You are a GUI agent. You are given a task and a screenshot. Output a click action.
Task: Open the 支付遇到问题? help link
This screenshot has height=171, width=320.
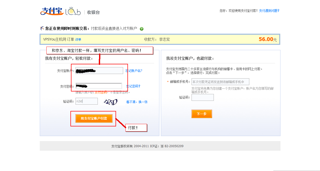pyautogui.click(x=269, y=11)
